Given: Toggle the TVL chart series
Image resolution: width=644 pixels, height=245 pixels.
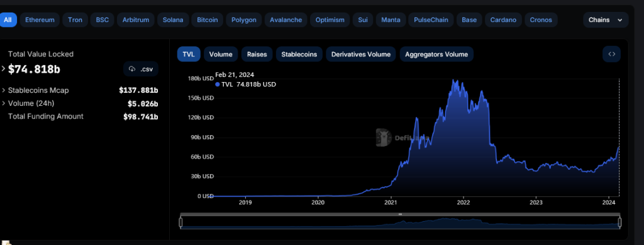Looking at the screenshot, I should click(x=189, y=54).
